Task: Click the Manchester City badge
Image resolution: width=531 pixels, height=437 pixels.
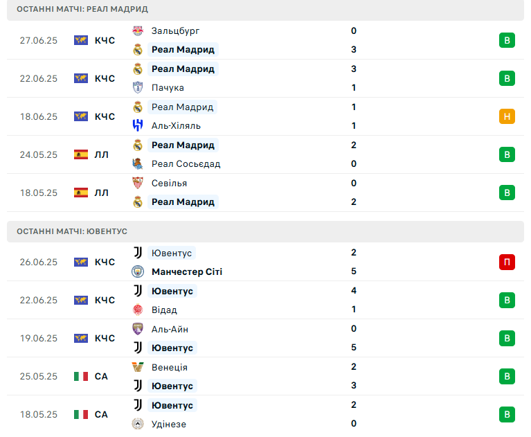Action: [138, 271]
